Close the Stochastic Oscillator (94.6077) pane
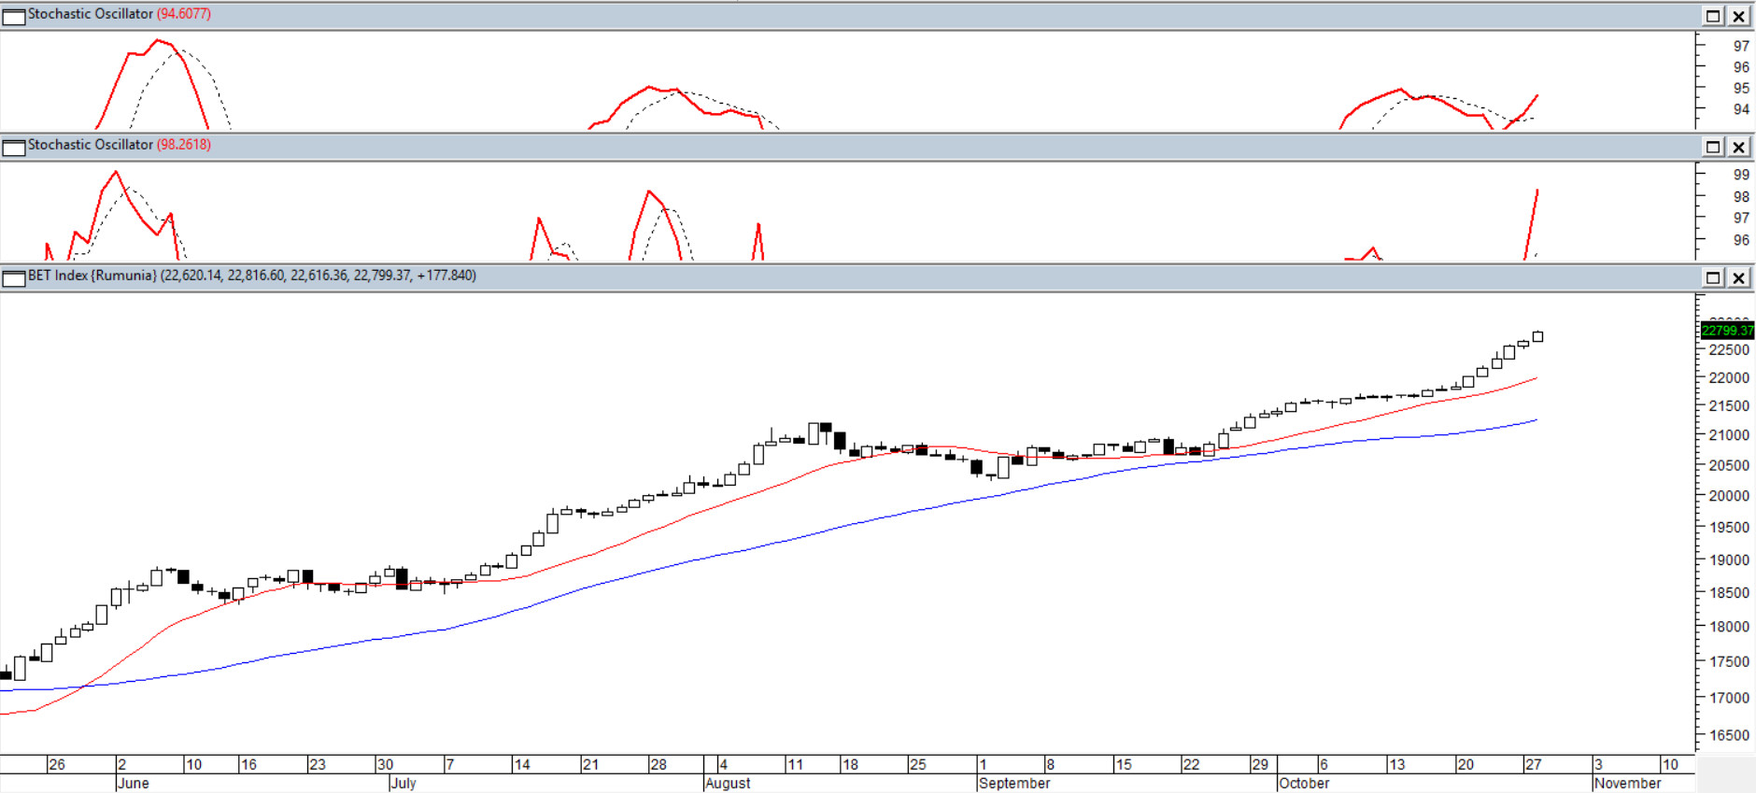Screen dimensions: 1756x793 click(x=1738, y=16)
